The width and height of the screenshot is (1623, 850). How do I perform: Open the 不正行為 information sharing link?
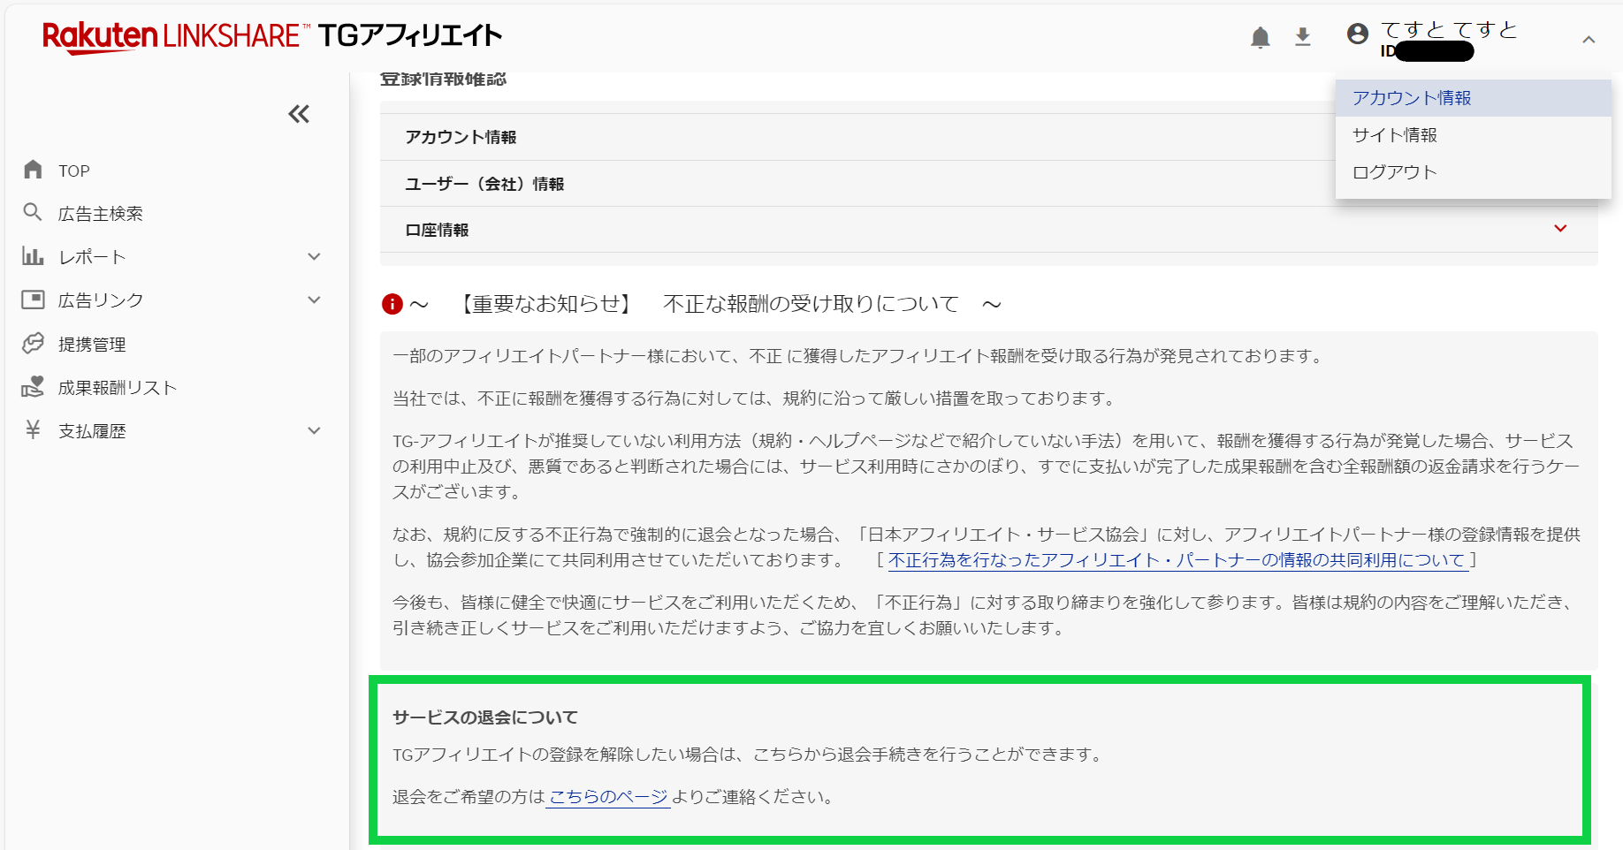(1177, 560)
